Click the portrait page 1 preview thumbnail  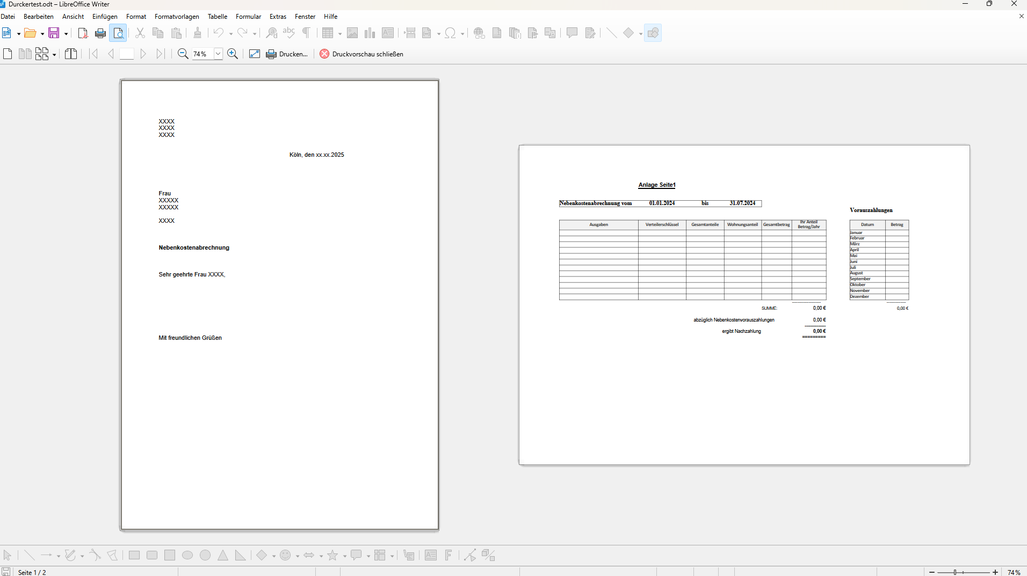[279, 305]
